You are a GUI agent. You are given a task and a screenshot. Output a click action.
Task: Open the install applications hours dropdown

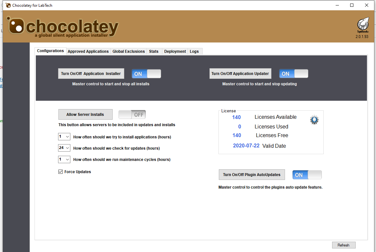(64, 137)
